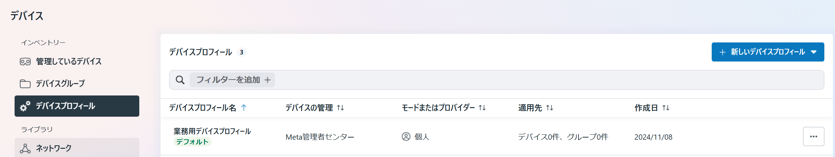Viewport: 835px width, 157px height.
Task: Click the network nodes icon beside ネットワーク
Action: pos(25,149)
